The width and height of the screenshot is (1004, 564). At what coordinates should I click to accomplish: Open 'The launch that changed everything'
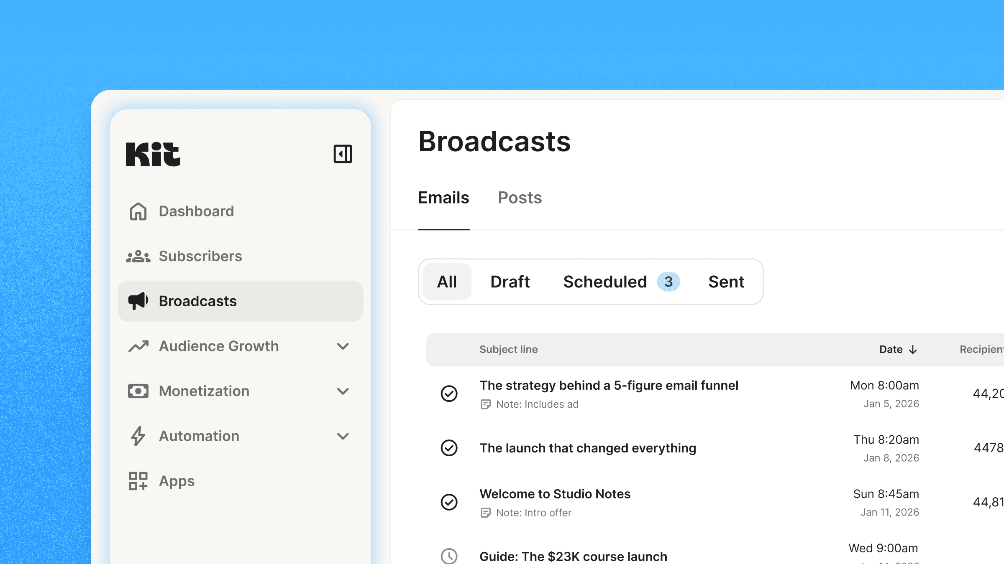588,448
